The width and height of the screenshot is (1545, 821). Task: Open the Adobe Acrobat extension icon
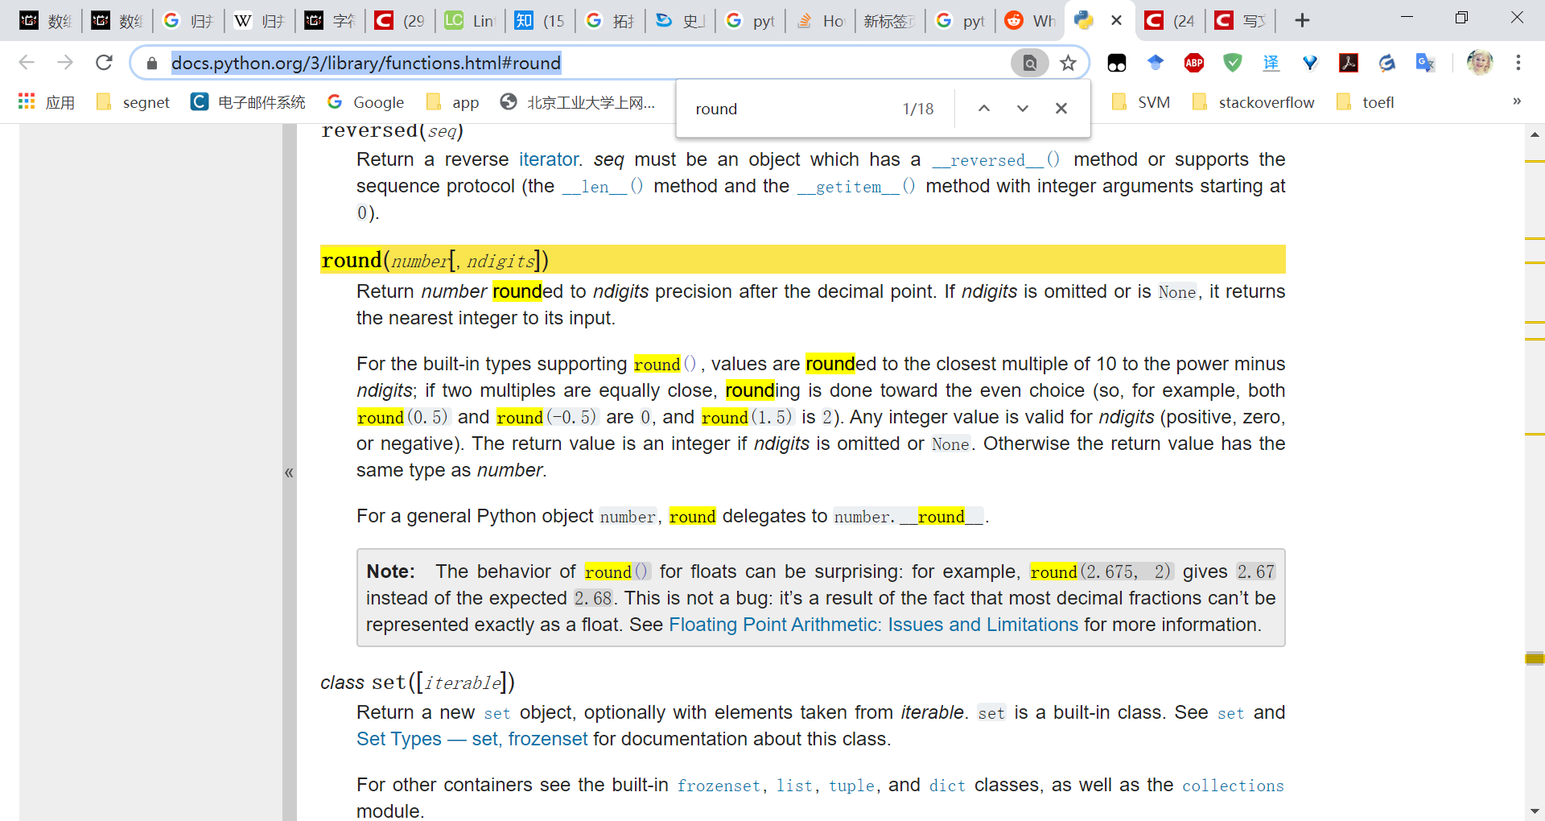tap(1349, 62)
